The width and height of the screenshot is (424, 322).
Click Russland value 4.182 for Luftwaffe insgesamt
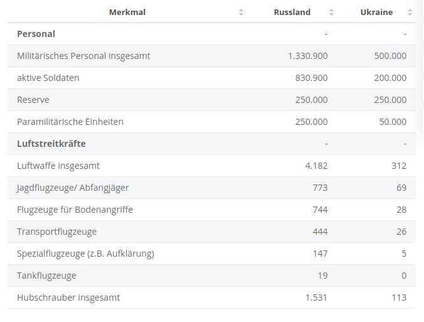point(316,166)
